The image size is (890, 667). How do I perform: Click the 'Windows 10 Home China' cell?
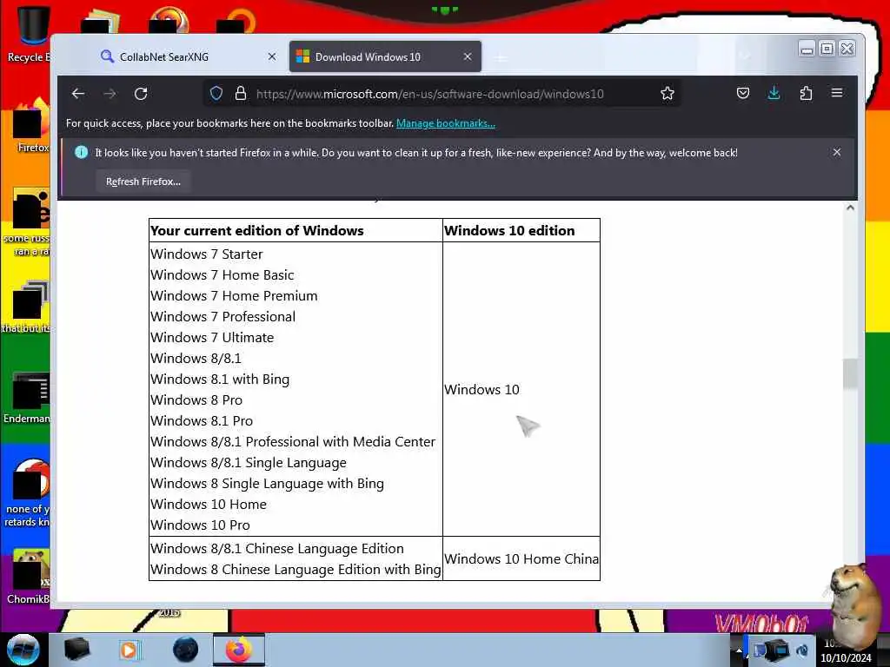tap(521, 559)
